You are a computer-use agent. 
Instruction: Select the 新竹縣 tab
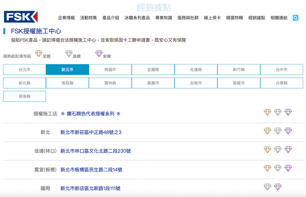tap(239, 70)
